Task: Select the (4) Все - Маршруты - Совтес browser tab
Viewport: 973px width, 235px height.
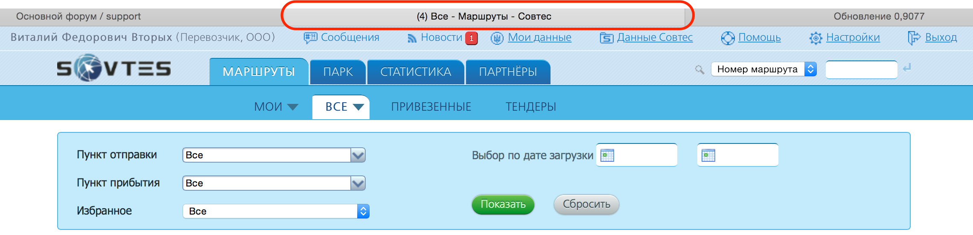Action: 484,17
